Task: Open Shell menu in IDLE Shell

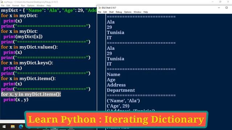Action: [111, 12]
